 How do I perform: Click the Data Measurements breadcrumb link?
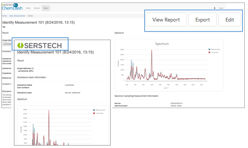click(17, 16)
